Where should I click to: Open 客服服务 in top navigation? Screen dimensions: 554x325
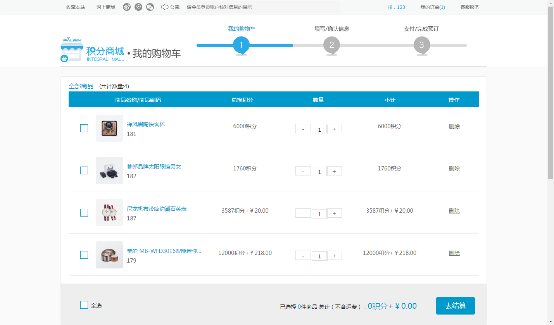[x=469, y=7]
